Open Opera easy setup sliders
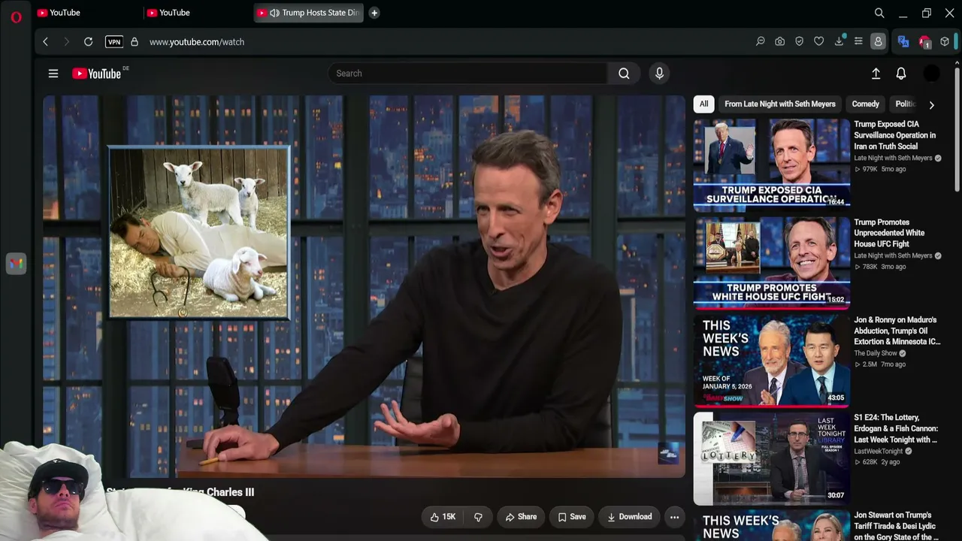962x541 pixels. [858, 42]
